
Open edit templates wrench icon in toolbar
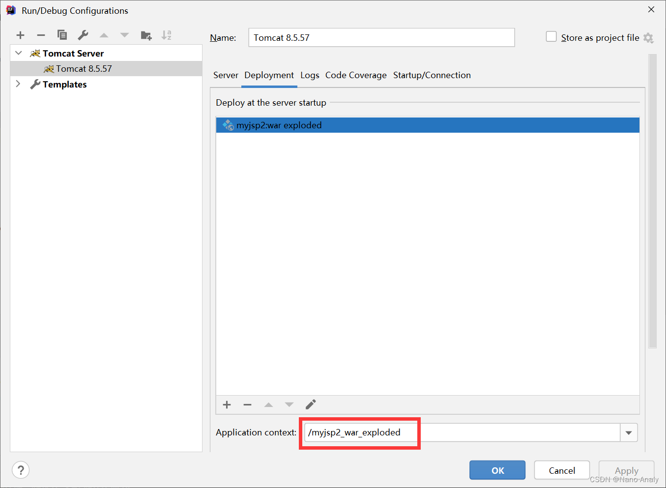[x=83, y=35]
